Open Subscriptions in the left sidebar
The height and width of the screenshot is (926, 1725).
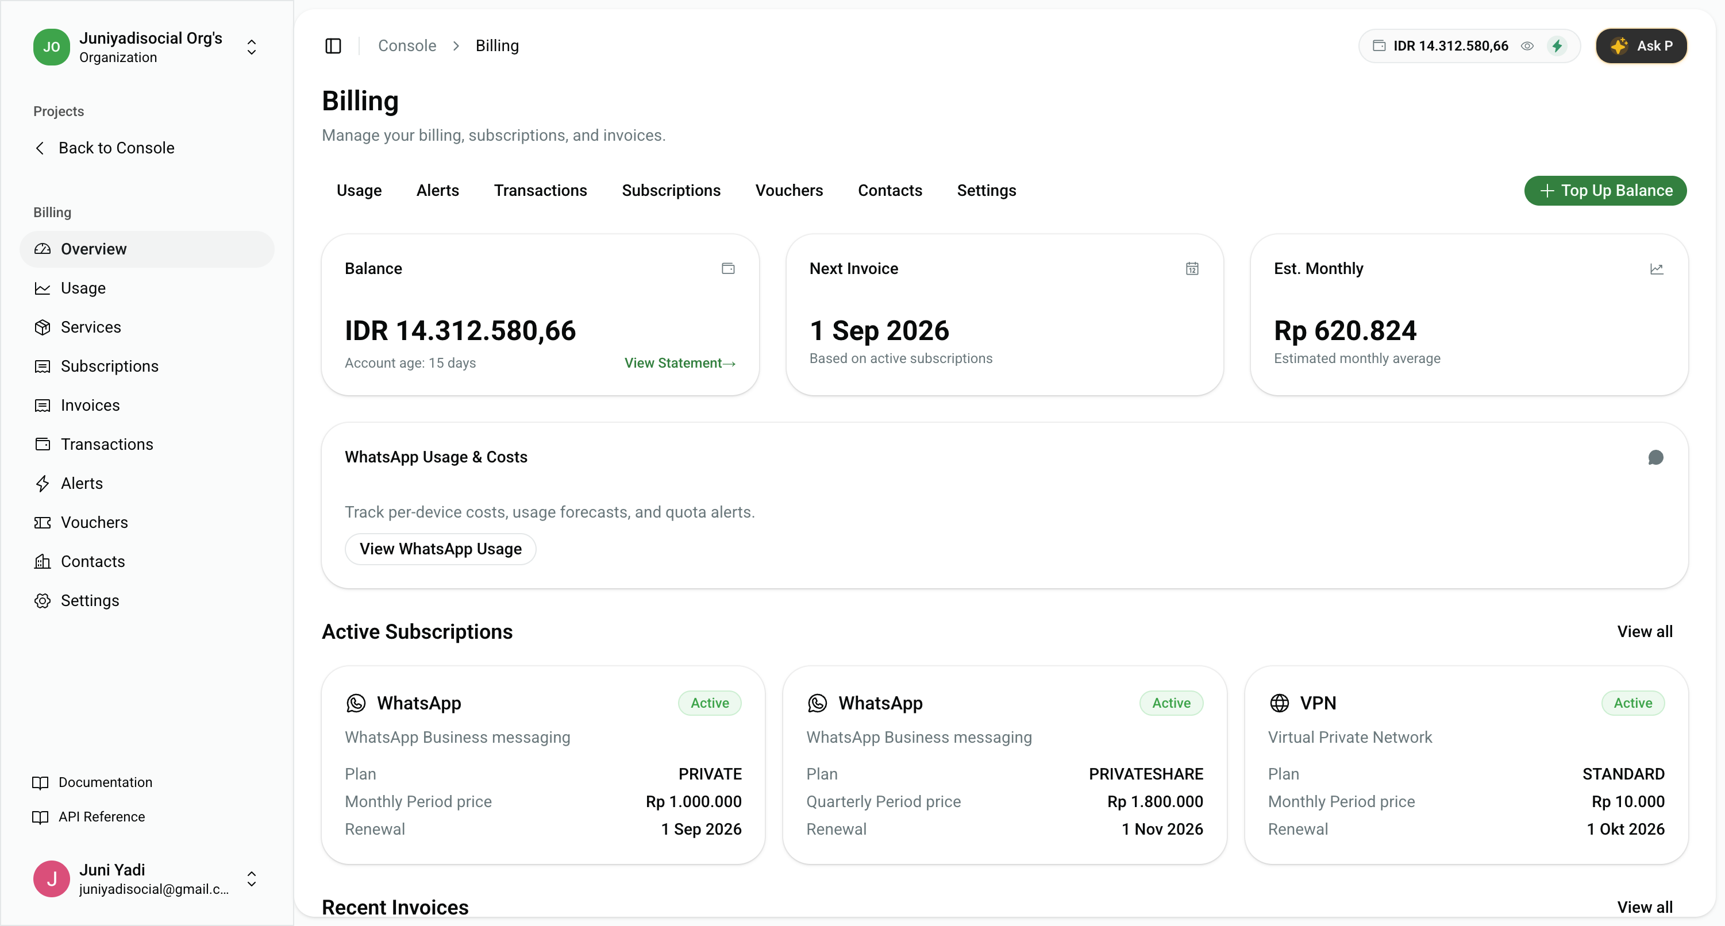click(x=147, y=366)
